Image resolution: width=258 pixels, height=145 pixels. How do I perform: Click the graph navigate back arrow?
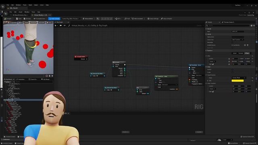click(61, 25)
